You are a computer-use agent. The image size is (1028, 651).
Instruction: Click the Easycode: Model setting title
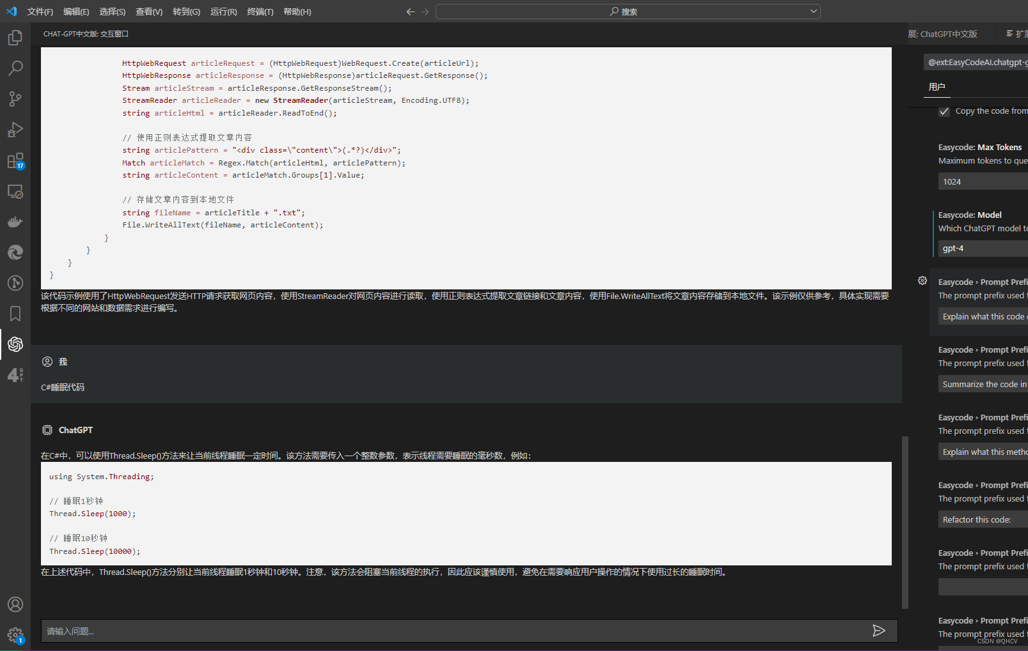point(970,215)
